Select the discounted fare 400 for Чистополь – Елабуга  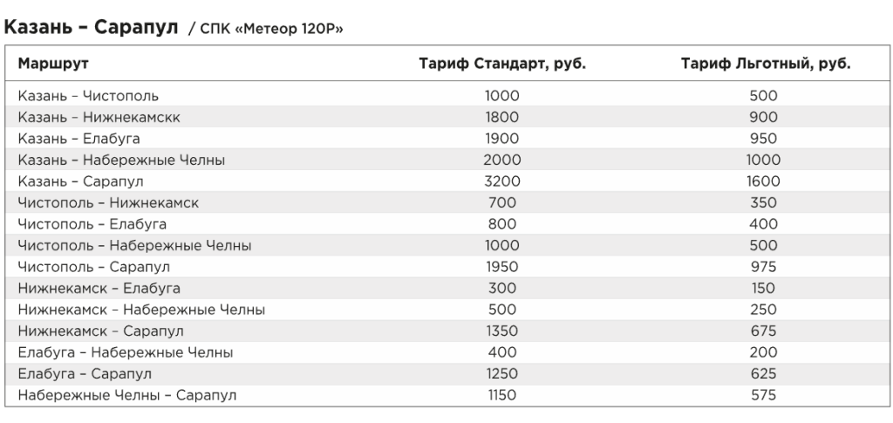(x=763, y=224)
